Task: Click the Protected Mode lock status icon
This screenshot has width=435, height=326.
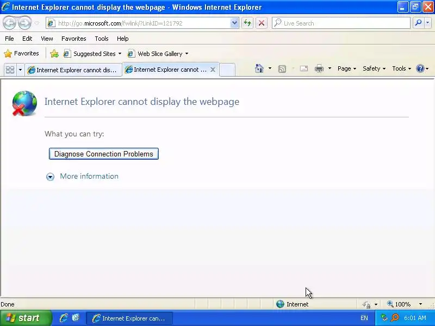Action: 366,304
